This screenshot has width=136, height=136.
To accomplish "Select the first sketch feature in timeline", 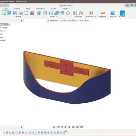I will pos(4,132).
